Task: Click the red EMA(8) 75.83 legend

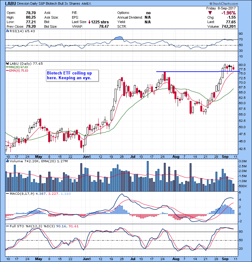Action: 17,70
